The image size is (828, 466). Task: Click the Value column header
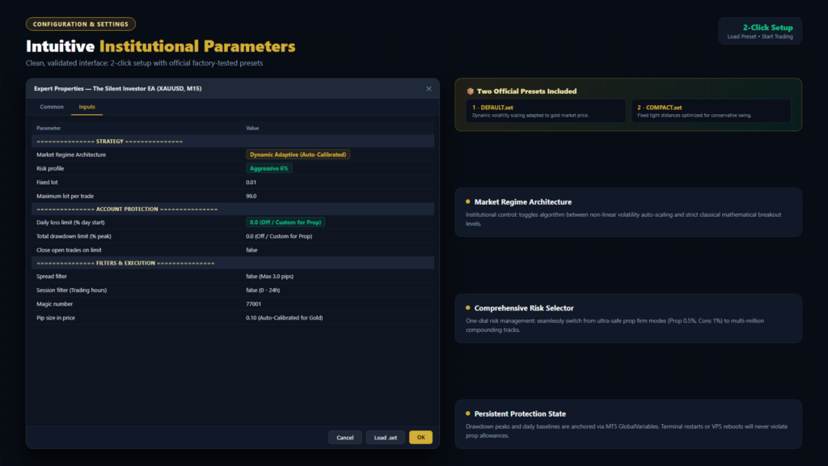[x=252, y=128]
